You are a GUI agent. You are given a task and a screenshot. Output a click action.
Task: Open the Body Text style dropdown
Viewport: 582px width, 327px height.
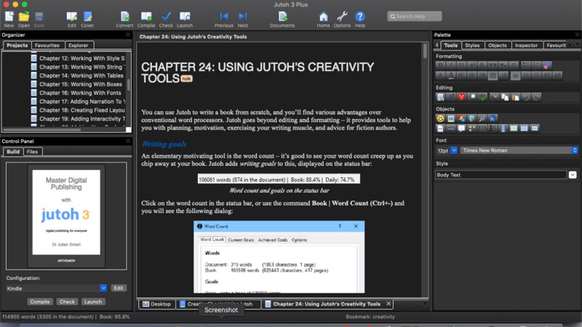573,174
